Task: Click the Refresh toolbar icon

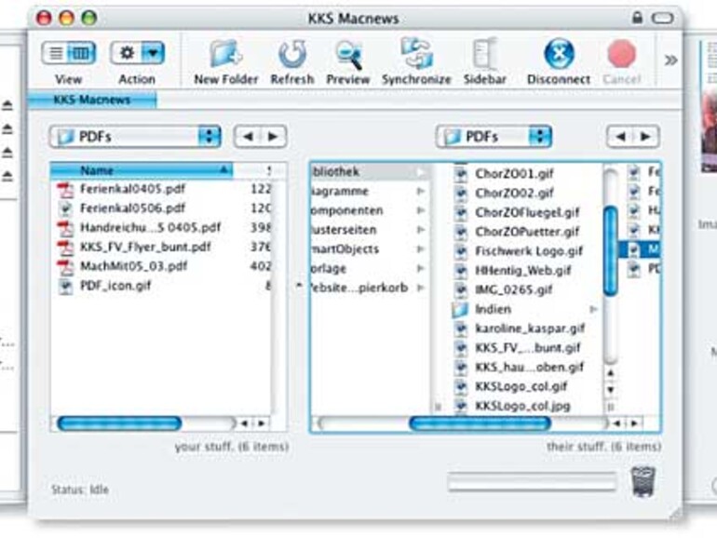Action: click(x=292, y=54)
